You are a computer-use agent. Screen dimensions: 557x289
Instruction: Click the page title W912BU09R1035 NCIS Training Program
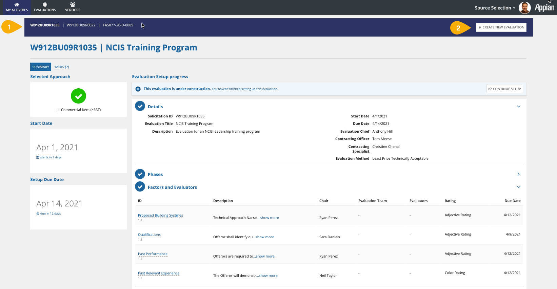[x=114, y=48]
